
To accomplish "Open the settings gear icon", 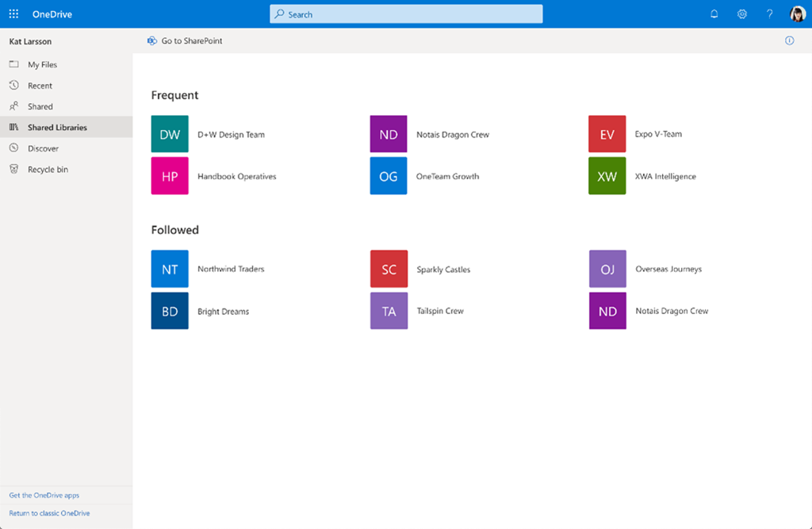I will coord(742,14).
